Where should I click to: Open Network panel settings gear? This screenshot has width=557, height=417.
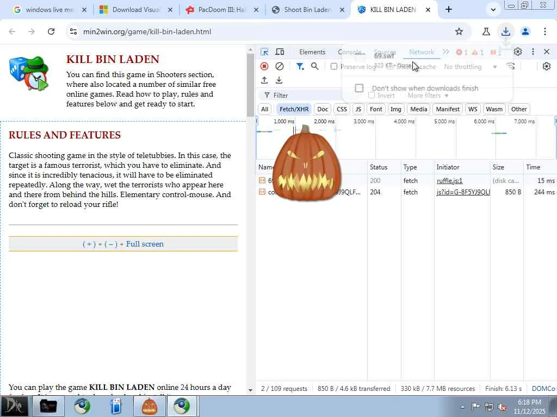(547, 66)
